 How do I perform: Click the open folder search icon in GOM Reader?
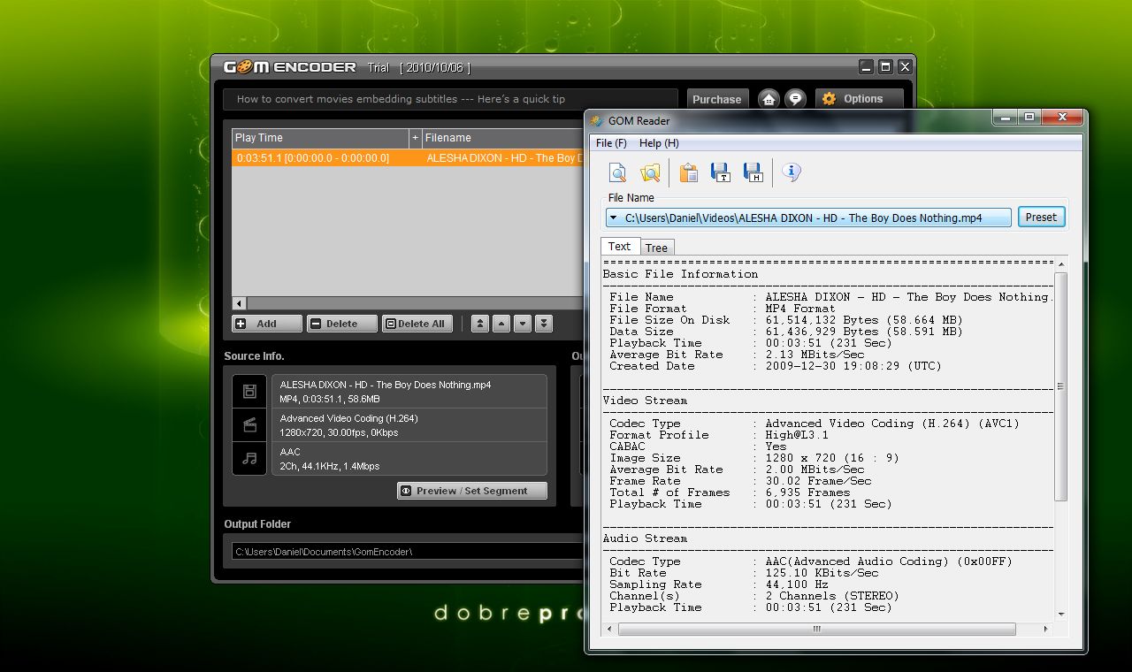pos(650,173)
